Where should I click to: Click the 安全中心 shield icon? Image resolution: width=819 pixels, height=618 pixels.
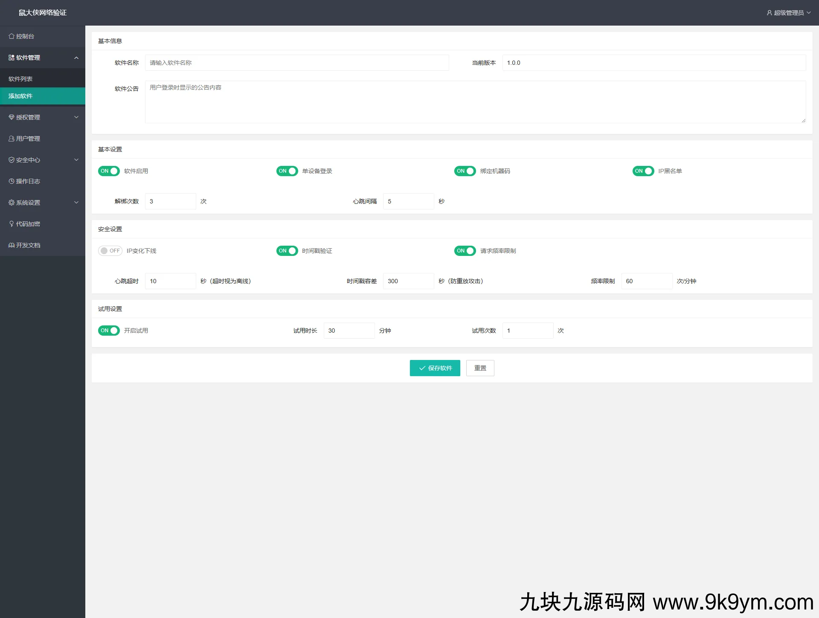(x=12, y=160)
